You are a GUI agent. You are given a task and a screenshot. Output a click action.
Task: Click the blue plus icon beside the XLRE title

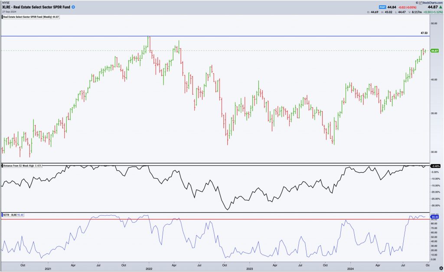[x=73, y=7]
